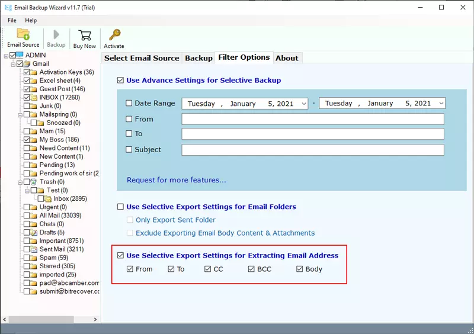Click the Urgent folder icon
Image resolution: width=474 pixels, height=334 pixels.
pos(34,207)
